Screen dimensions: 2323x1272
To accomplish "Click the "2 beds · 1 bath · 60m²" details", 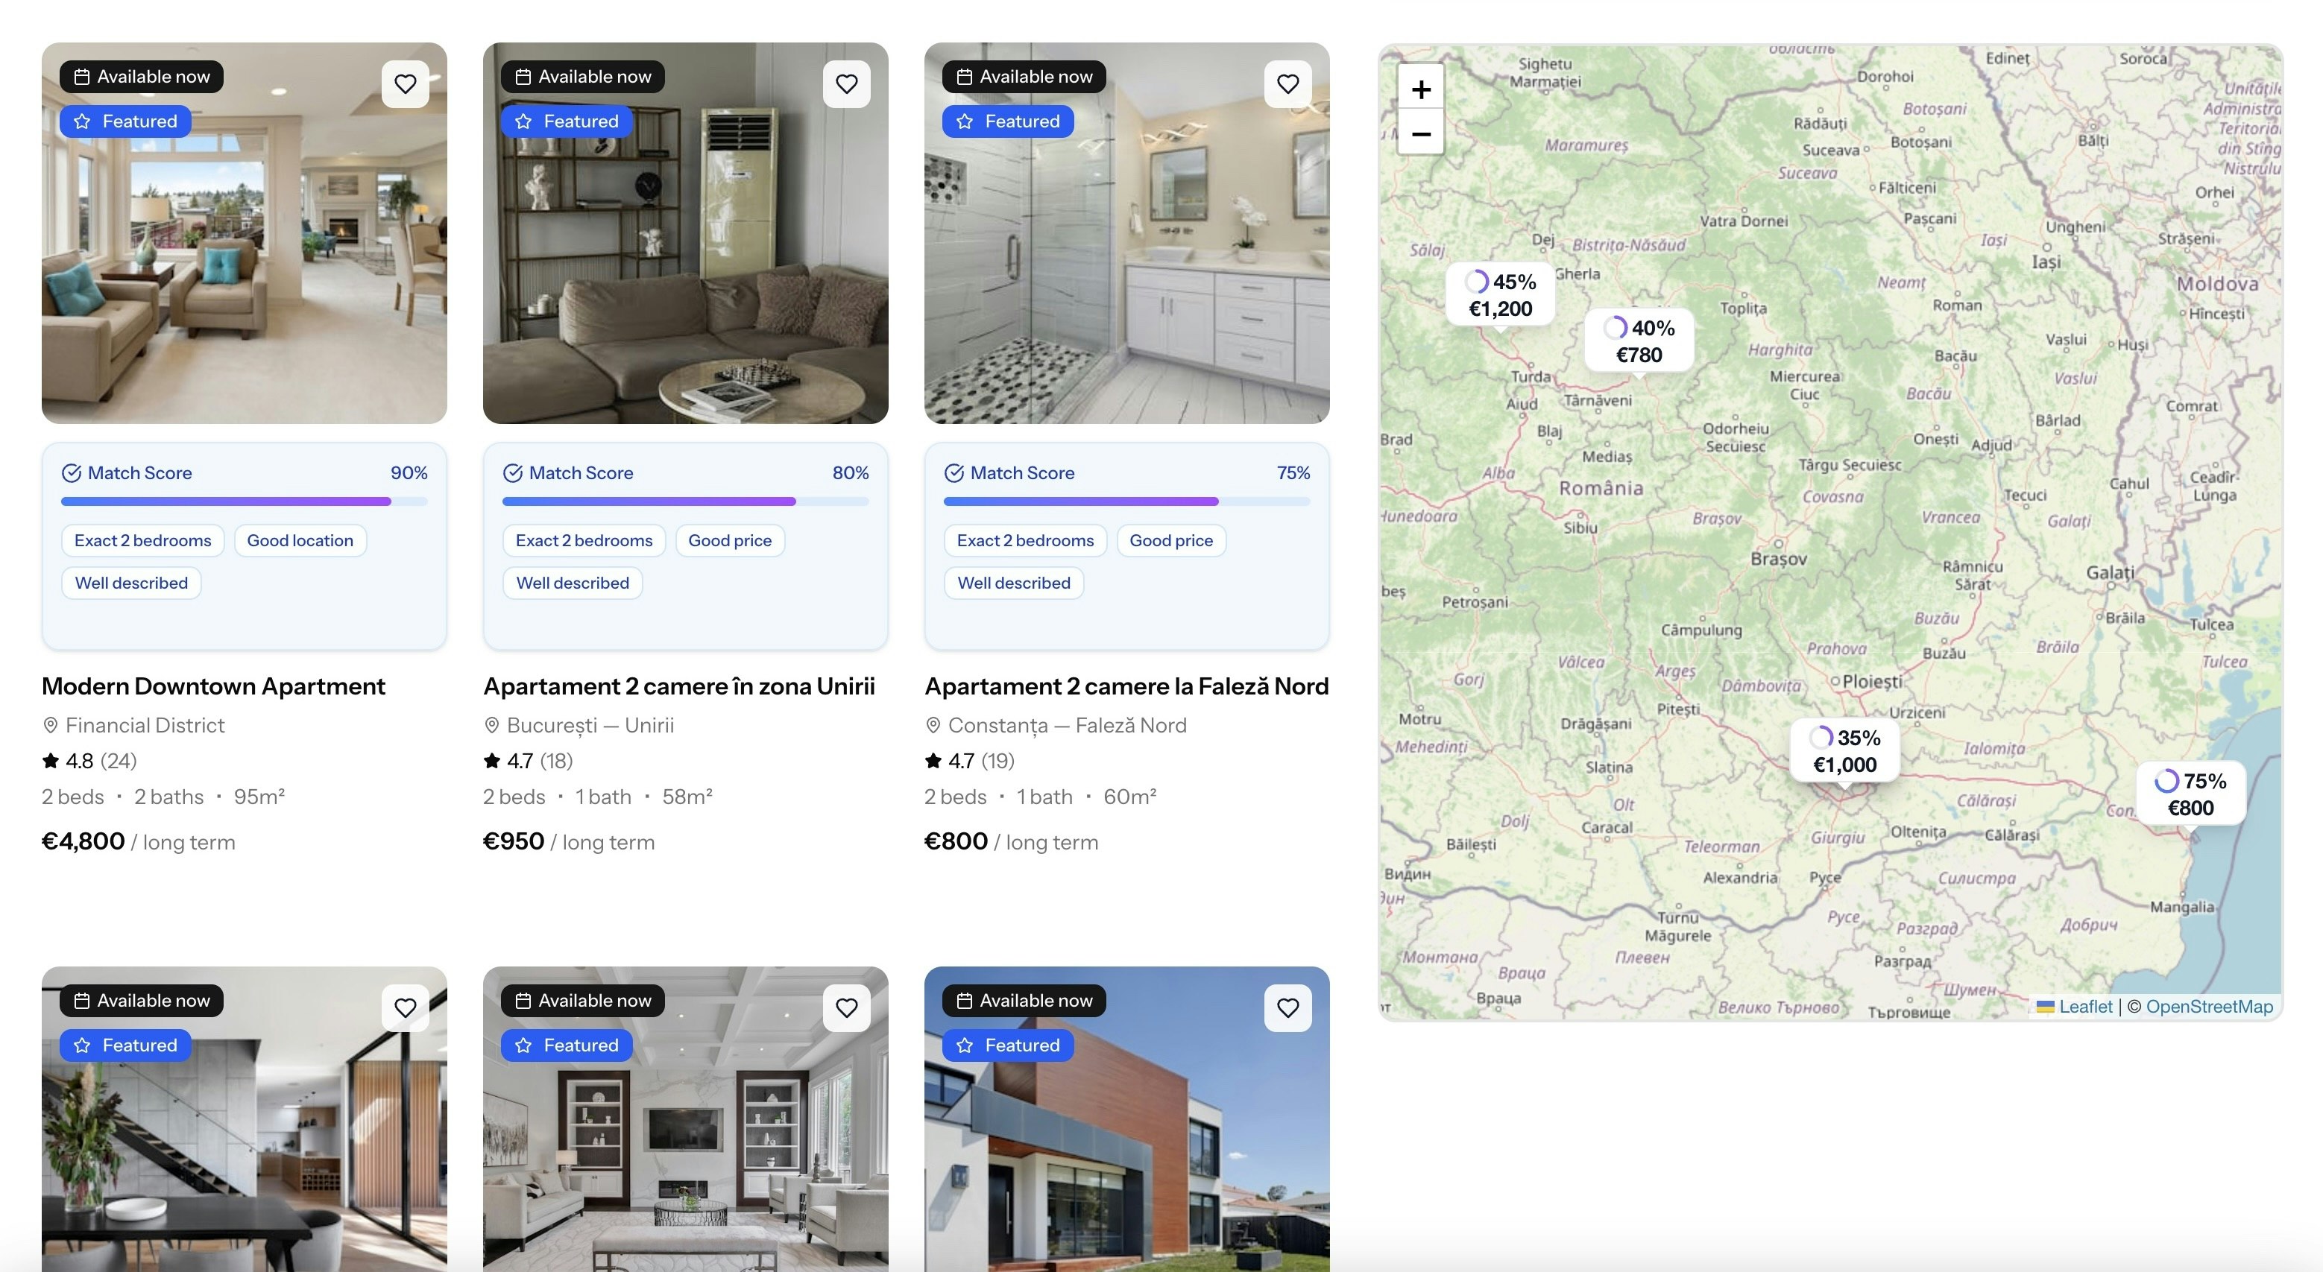I will click(x=1041, y=796).
